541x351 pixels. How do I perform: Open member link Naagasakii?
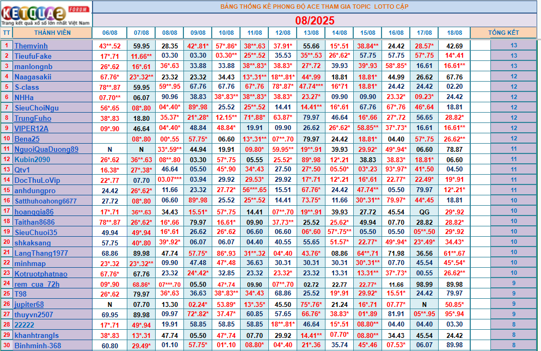click(33, 77)
